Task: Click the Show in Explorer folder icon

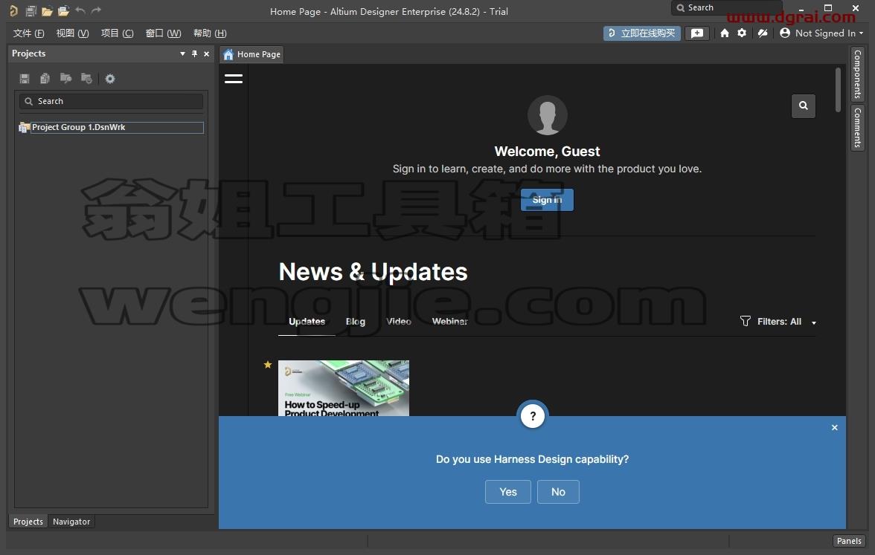Action: (65, 79)
